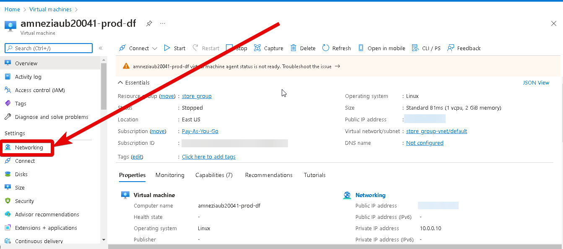Click move link next to Resource group
The width and height of the screenshot is (563, 249).
coord(167,96)
